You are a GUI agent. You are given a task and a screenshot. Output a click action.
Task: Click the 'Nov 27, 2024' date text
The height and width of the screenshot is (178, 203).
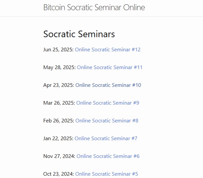pyautogui.click(x=59, y=156)
